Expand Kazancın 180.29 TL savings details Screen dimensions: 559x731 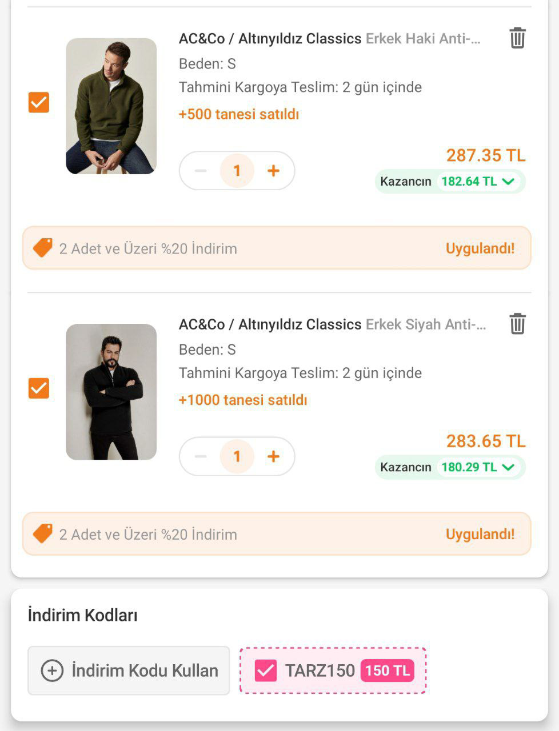pyautogui.click(x=508, y=467)
